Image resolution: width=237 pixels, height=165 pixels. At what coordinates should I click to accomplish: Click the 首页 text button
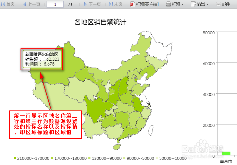[10, 4]
